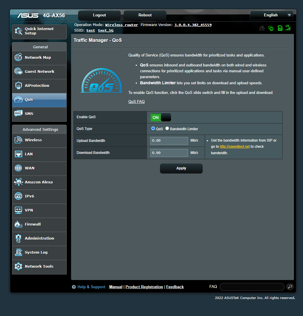Open the Administration menu entry
This screenshot has height=316, width=303.
[39, 239]
